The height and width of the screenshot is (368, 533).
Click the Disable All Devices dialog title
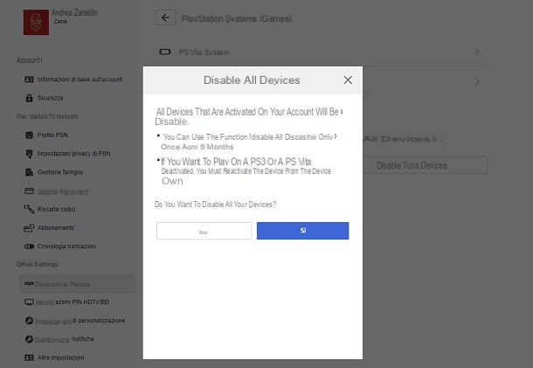[x=252, y=80]
